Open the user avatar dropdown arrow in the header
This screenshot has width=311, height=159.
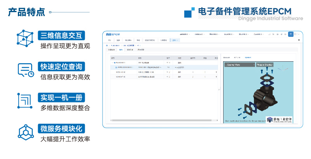[299, 34]
